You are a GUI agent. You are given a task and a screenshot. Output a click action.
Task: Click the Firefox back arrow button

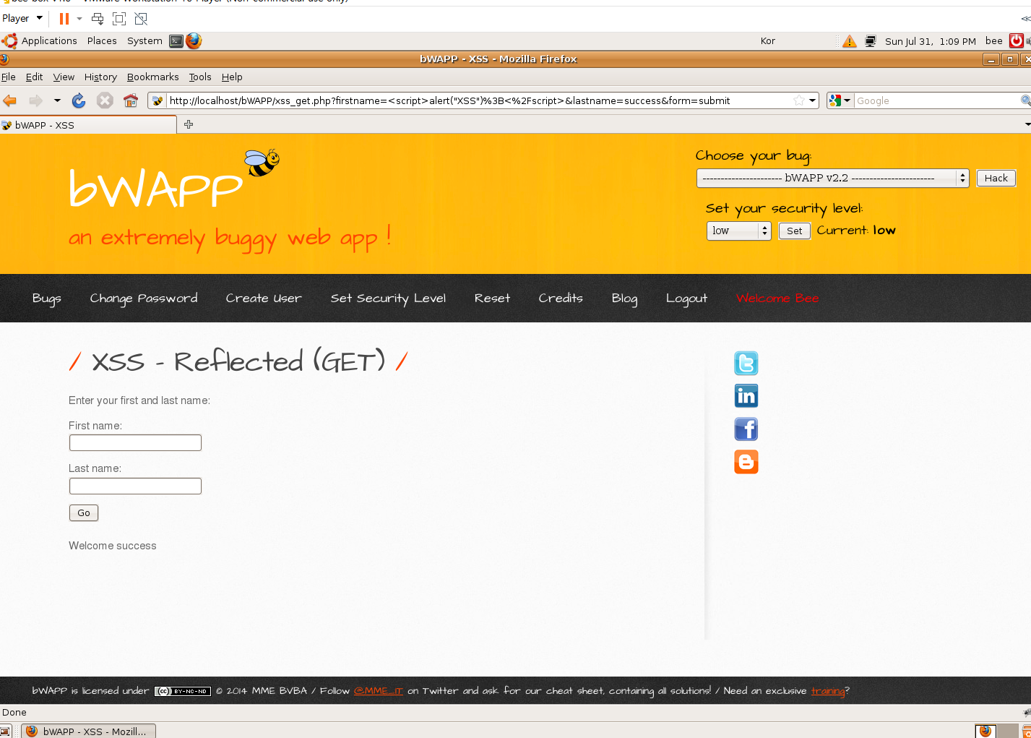coord(9,100)
